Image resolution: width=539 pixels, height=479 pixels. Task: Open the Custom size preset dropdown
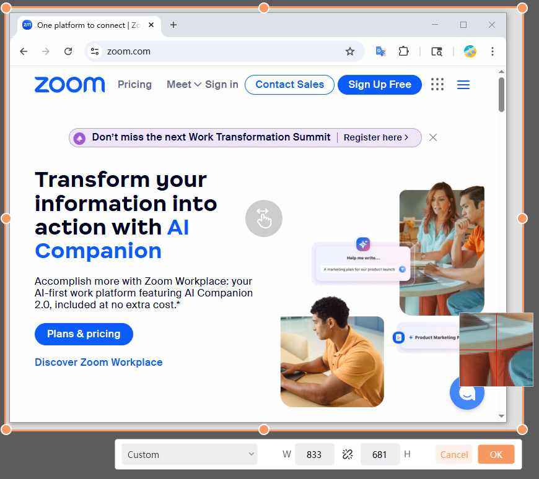[190, 454]
